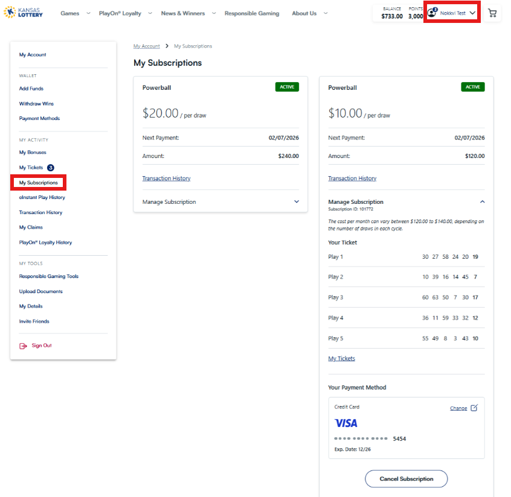
Task: Click the Cancel Subscription button
Action: coord(406,479)
